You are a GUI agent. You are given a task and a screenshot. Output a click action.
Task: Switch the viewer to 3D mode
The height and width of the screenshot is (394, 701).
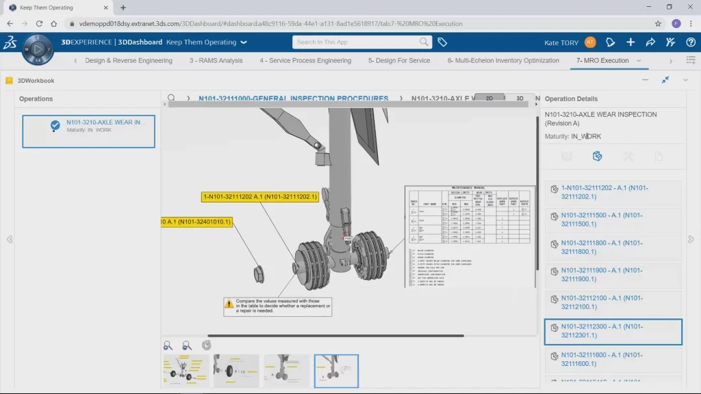coord(520,98)
